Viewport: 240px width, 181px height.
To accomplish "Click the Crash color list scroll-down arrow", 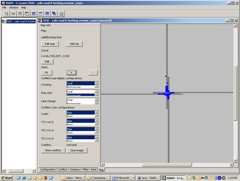I will click(x=96, y=115).
